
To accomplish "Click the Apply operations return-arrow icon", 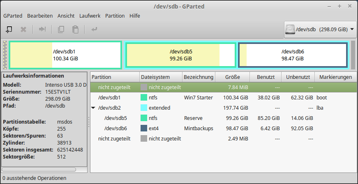I will click(94, 30).
